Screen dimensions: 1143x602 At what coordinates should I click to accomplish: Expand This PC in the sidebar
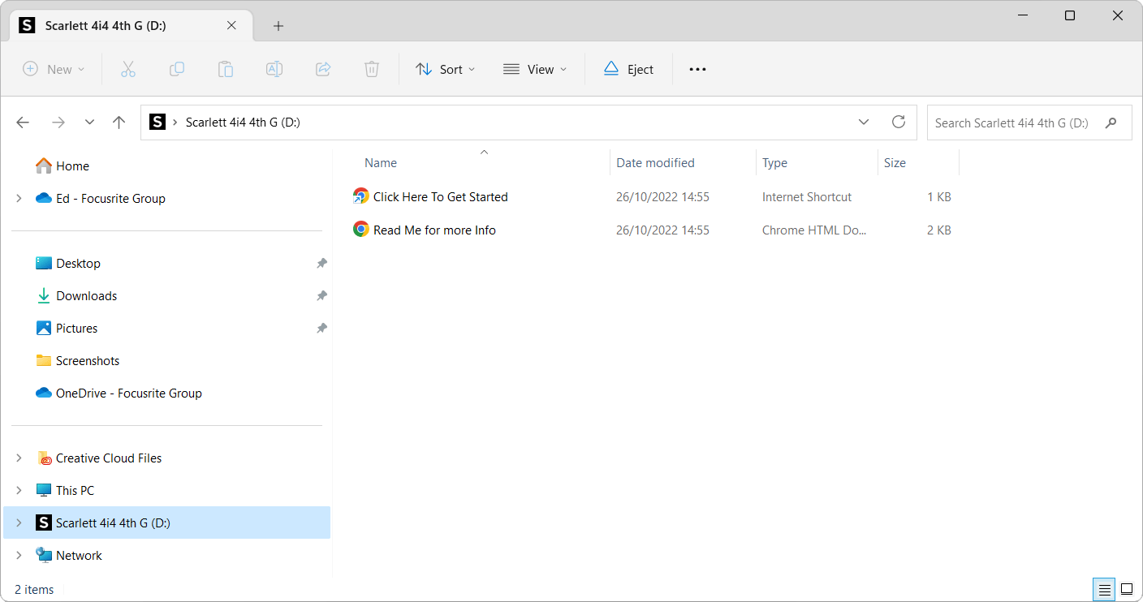[19, 490]
